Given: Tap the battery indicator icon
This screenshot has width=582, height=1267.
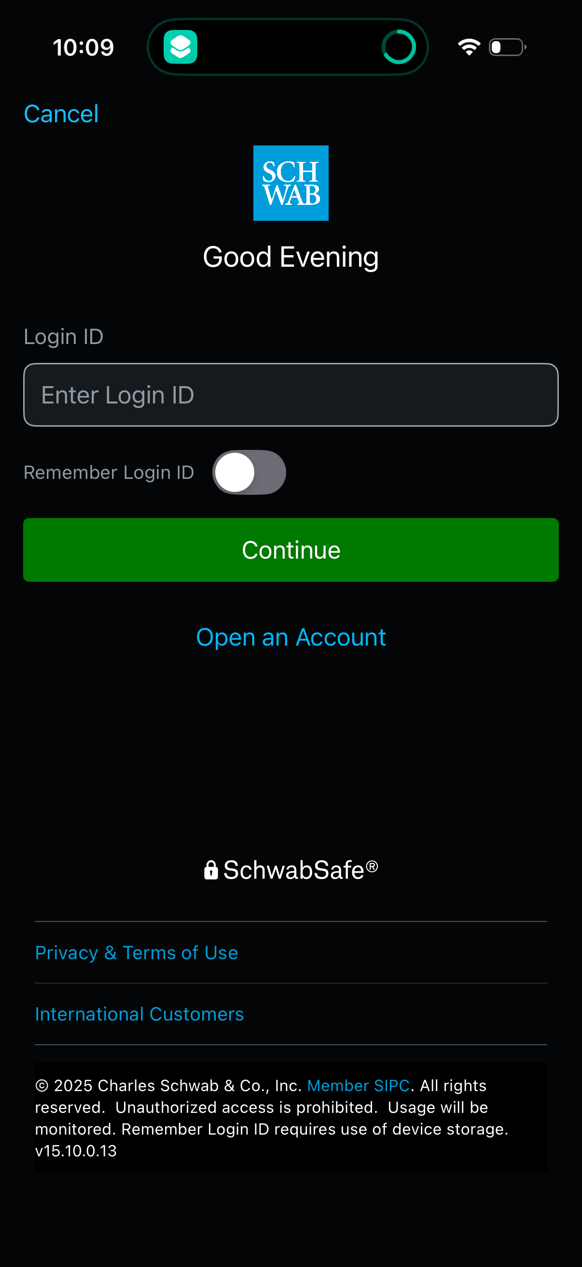Looking at the screenshot, I should tap(506, 46).
